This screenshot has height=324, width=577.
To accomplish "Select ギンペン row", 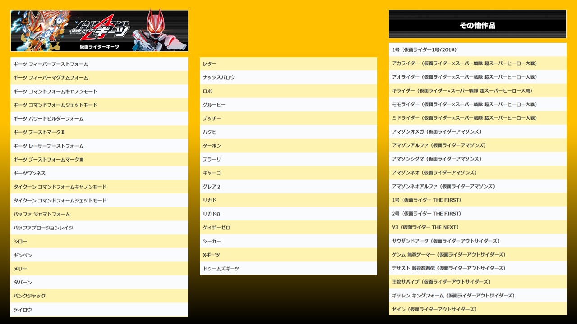I will coord(99,255).
